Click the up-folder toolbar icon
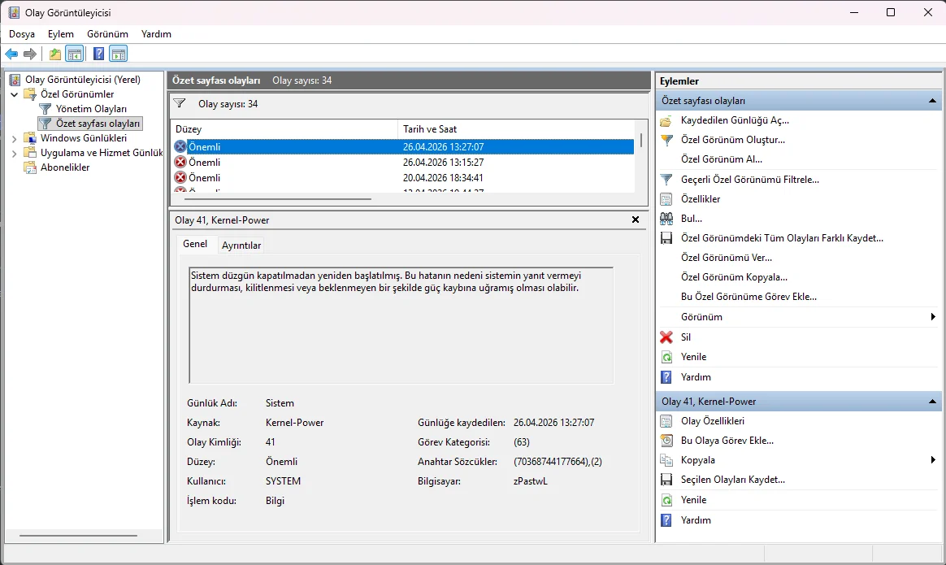946x565 pixels. point(54,54)
